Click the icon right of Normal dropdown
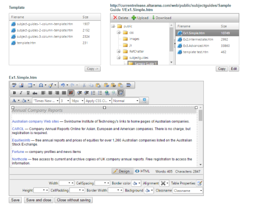The height and width of the screenshot is (214, 266). tap(144, 101)
